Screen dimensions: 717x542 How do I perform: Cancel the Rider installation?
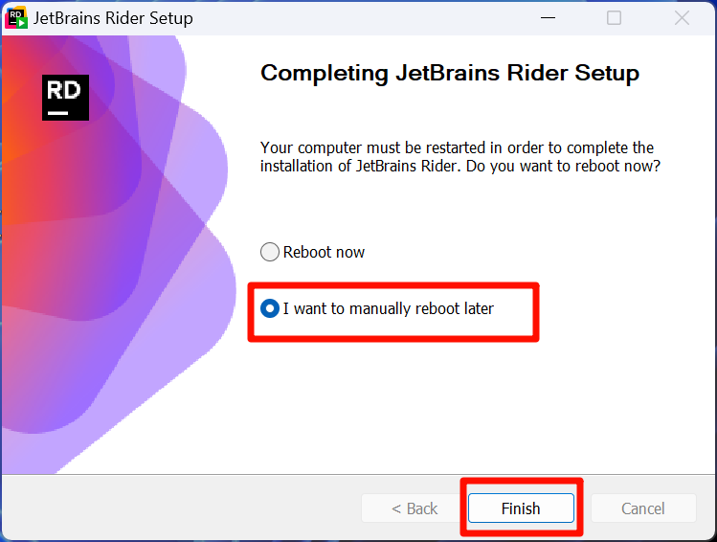coord(643,508)
